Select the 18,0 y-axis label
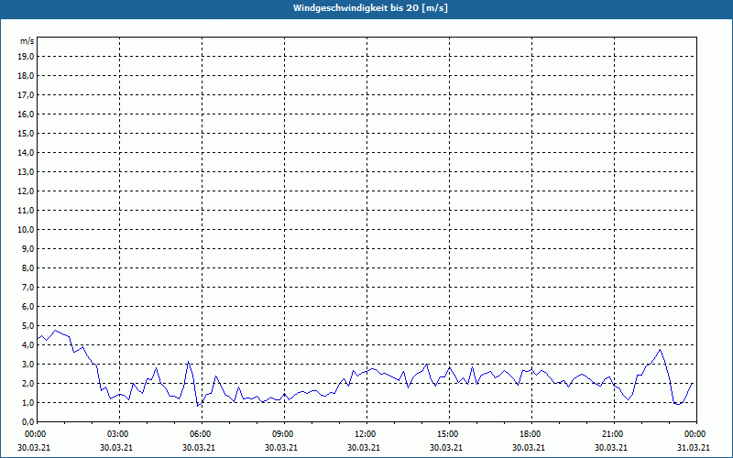This screenshot has width=733, height=458. (26, 76)
